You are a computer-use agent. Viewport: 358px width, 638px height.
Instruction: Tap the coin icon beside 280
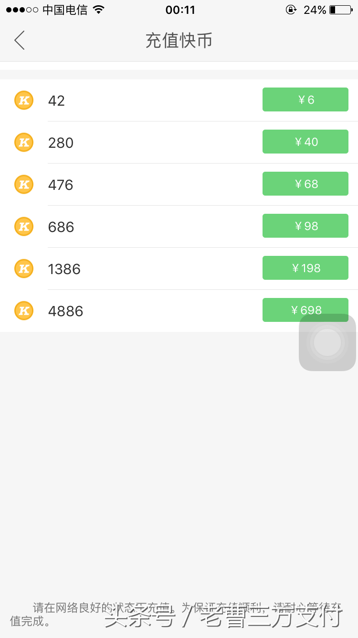pos(24,143)
